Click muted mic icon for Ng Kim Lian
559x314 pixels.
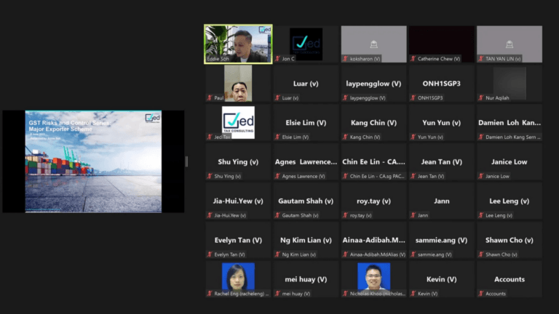pos(277,254)
